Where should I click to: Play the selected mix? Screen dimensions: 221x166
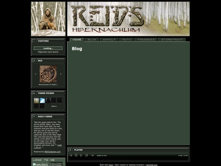(x=81, y=155)
